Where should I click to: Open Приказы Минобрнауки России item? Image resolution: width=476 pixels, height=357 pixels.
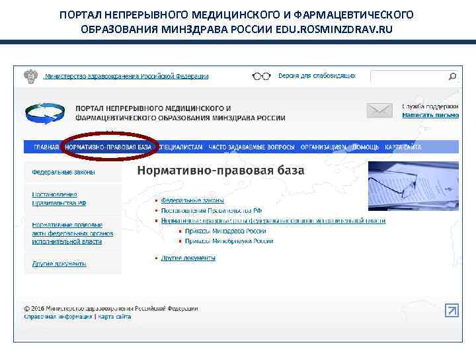click(229, 241)
